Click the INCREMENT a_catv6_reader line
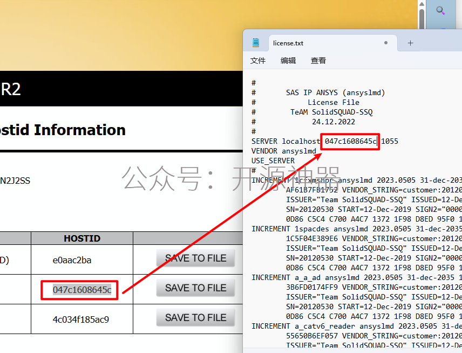The height and width of the screenshot is (353, 462). [x=357, y=327]
